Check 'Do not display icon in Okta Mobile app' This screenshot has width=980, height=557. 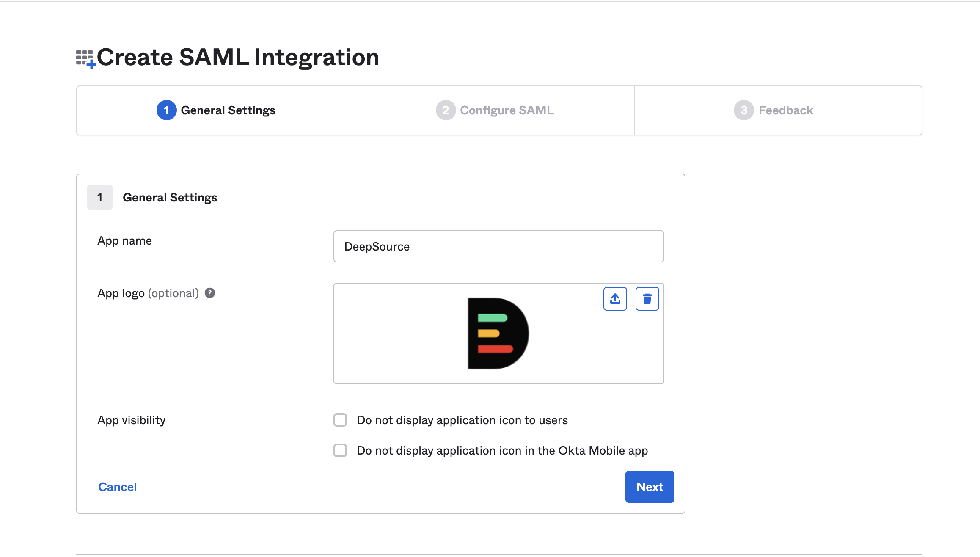[x=340, y=450]
